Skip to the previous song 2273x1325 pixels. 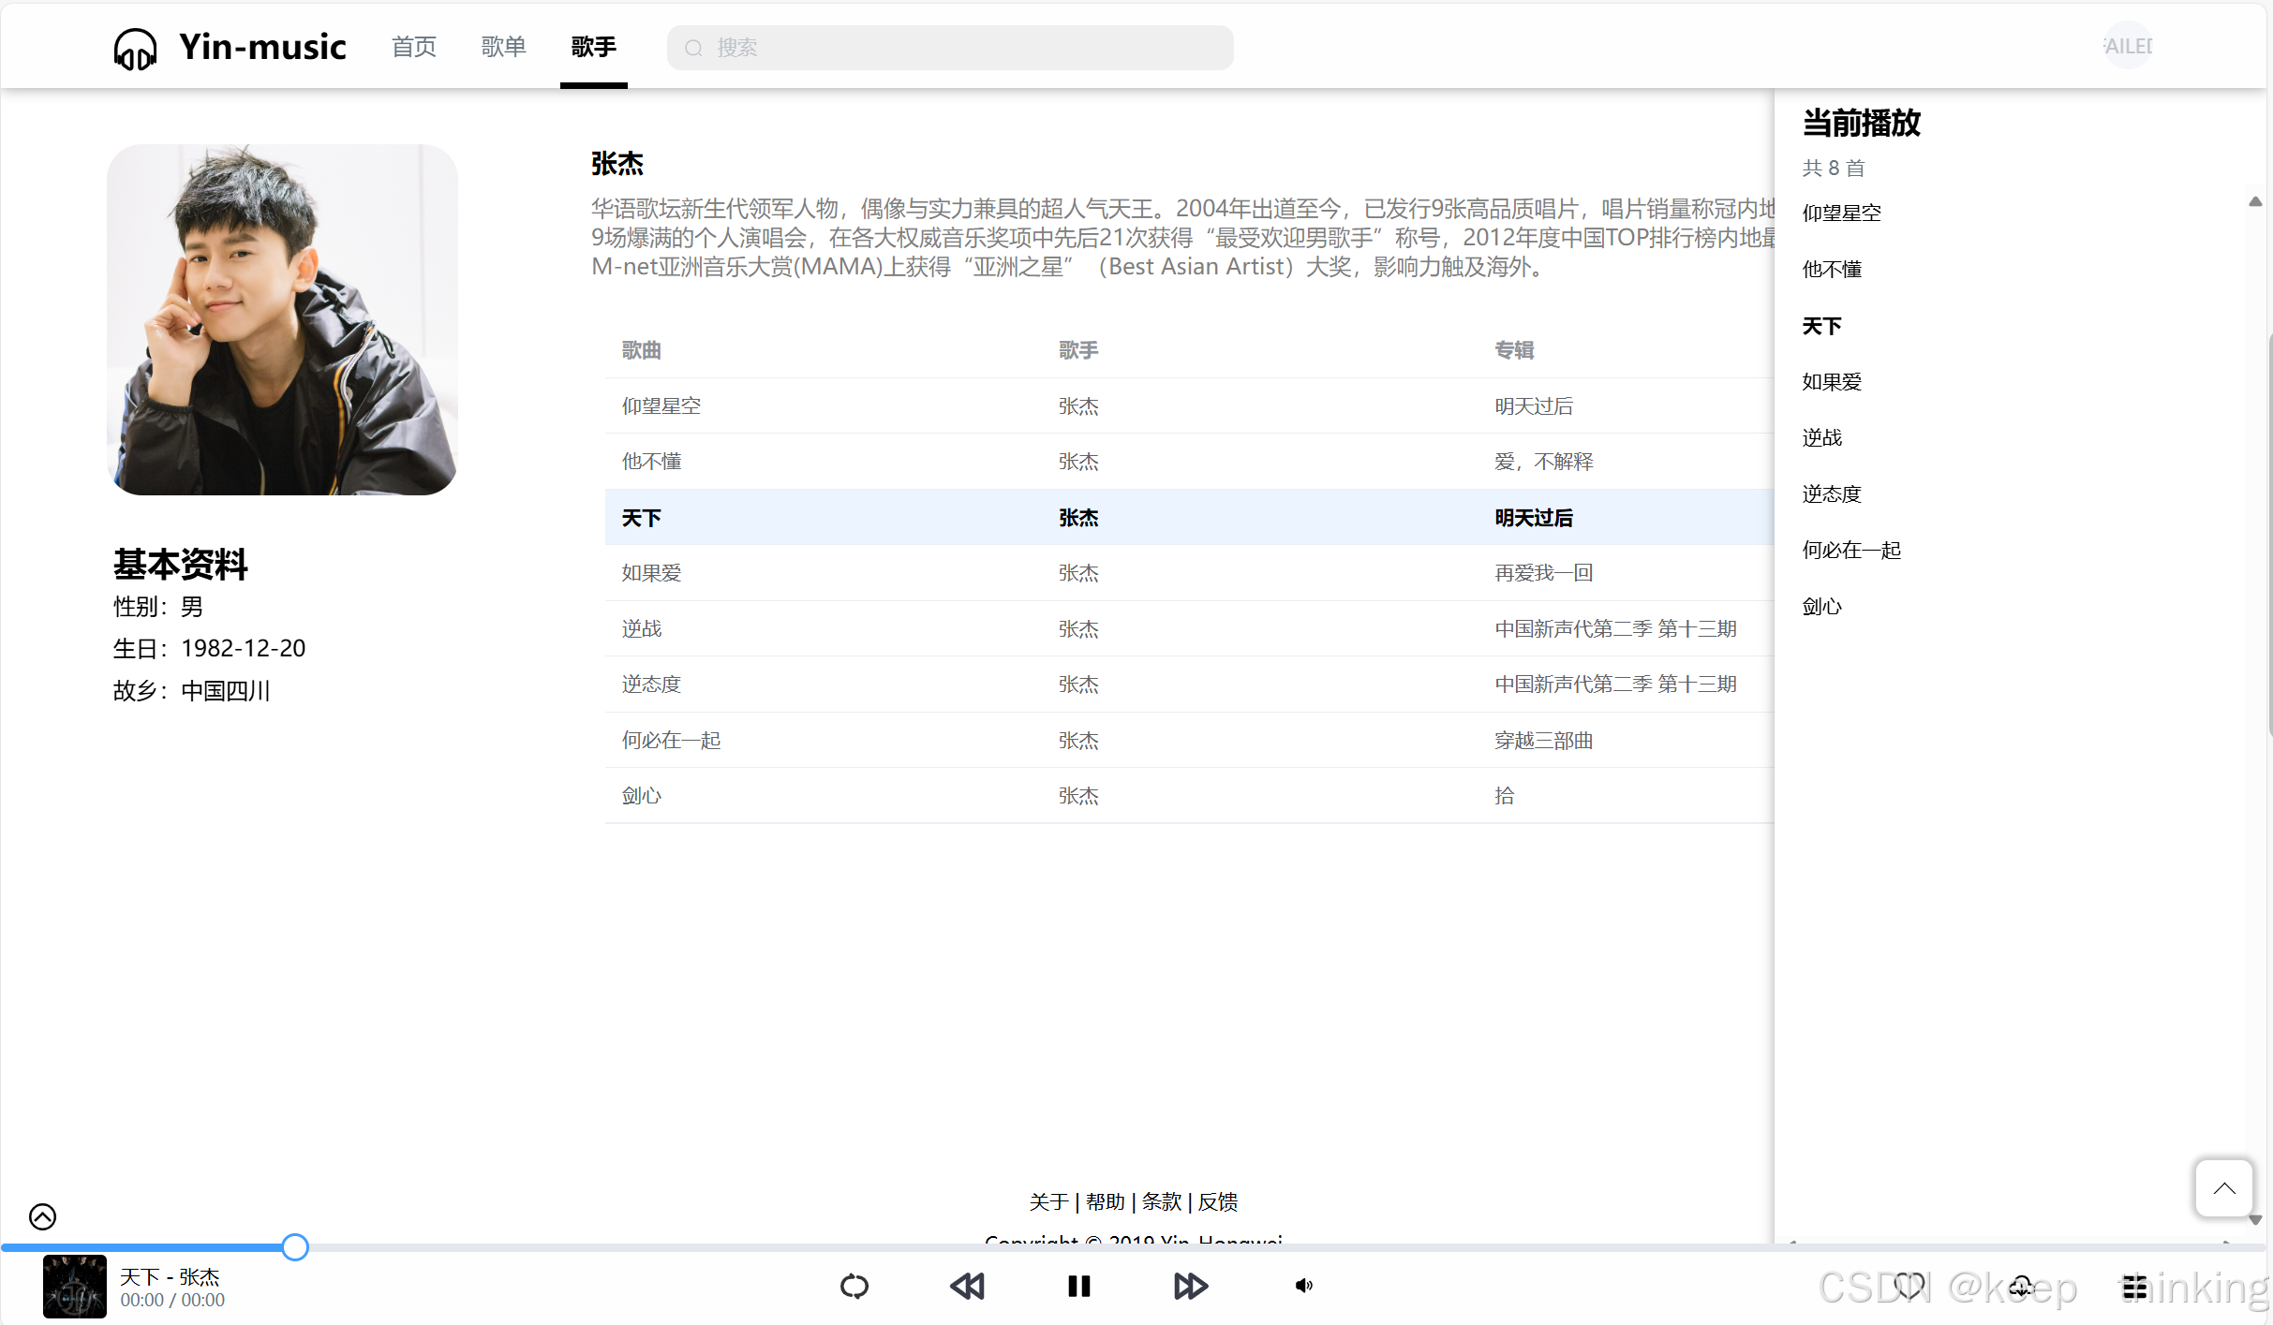(x=967, y=1286)
